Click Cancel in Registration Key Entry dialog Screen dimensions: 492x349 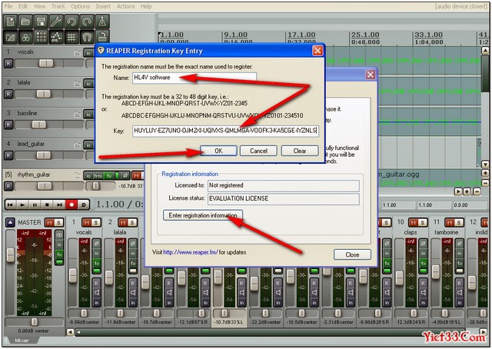click(258, 151)
